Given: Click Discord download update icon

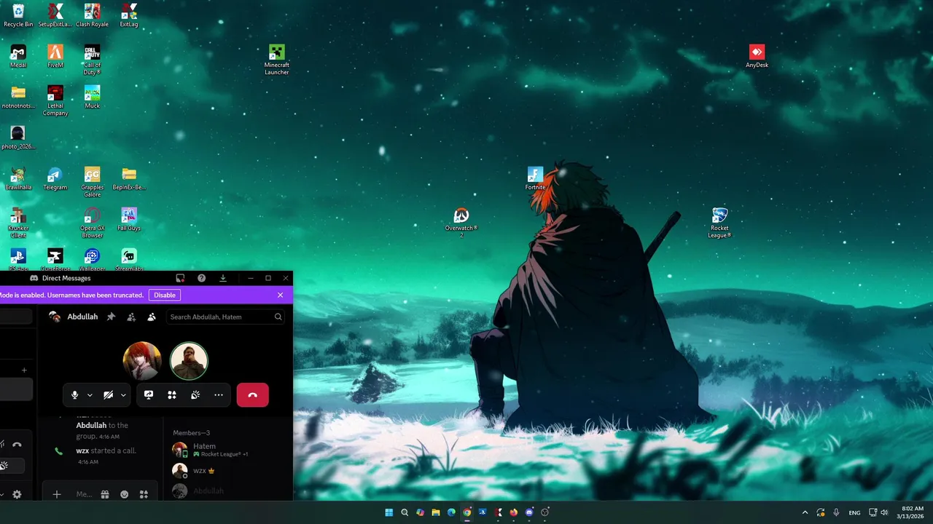Looking at the screenshot, I should (x=222, y=278).
